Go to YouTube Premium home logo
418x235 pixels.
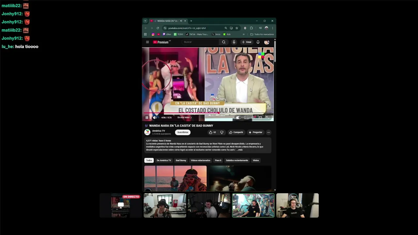click(x=162, y=42)
